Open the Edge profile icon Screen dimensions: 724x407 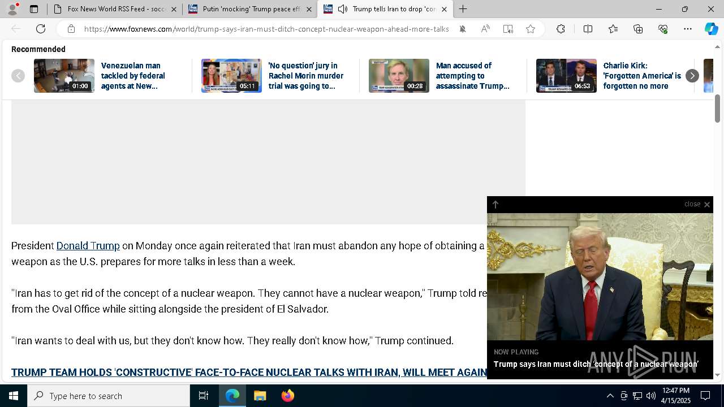pyautogui.click(x=12, y=9)
